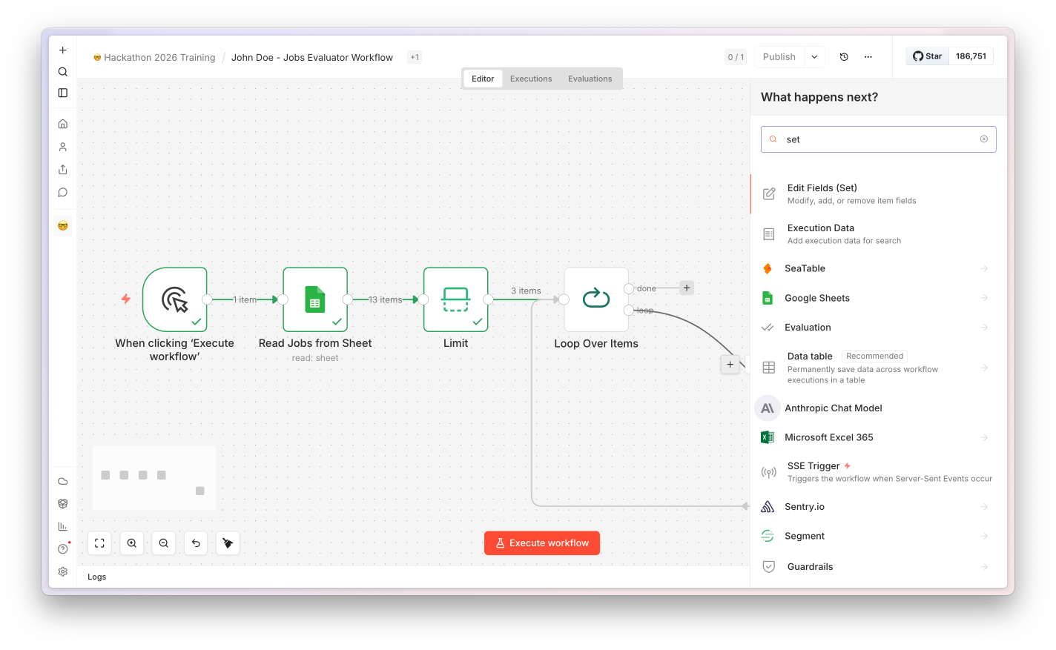Open the workflow history icon
This screenshot has height=650, width=1056.
click(x=844, y=57)
